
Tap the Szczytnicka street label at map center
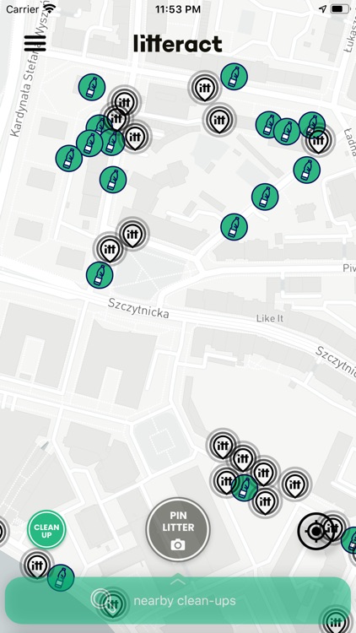tap(138, 308)
